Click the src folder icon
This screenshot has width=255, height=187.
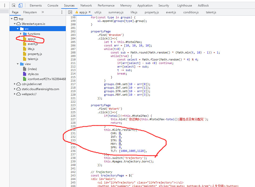(x=21, y=29)
